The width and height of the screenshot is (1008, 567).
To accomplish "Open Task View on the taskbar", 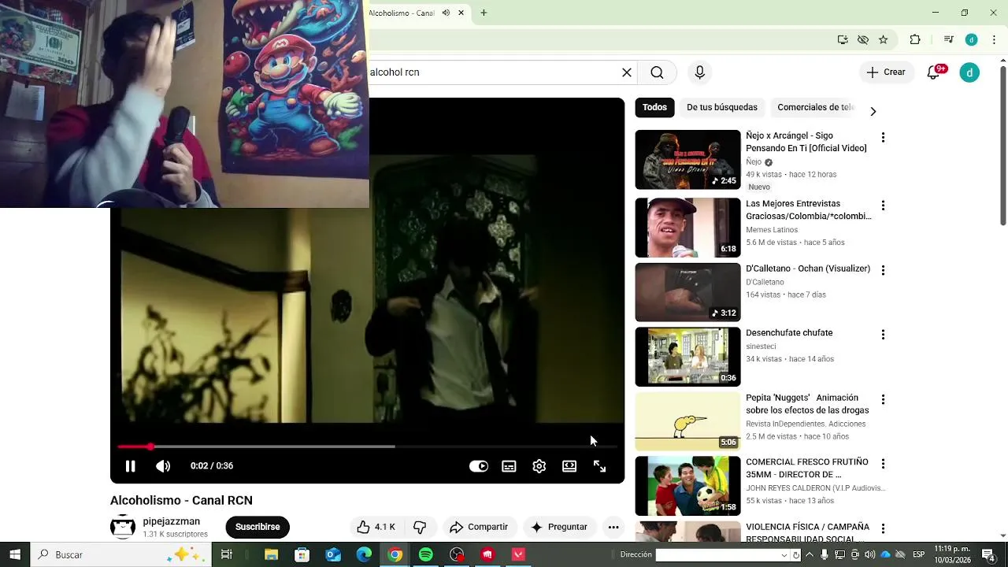I will 227,554.
